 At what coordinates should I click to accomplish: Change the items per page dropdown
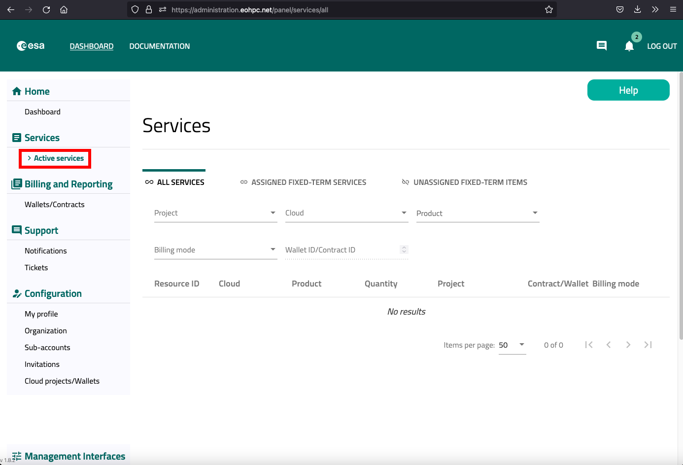(x=512, y=345)
